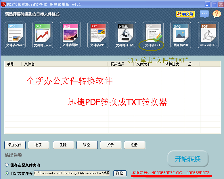Open the orange question mark help icon
224x179 pixels.
pyautogui.click(x=217, y=14)
